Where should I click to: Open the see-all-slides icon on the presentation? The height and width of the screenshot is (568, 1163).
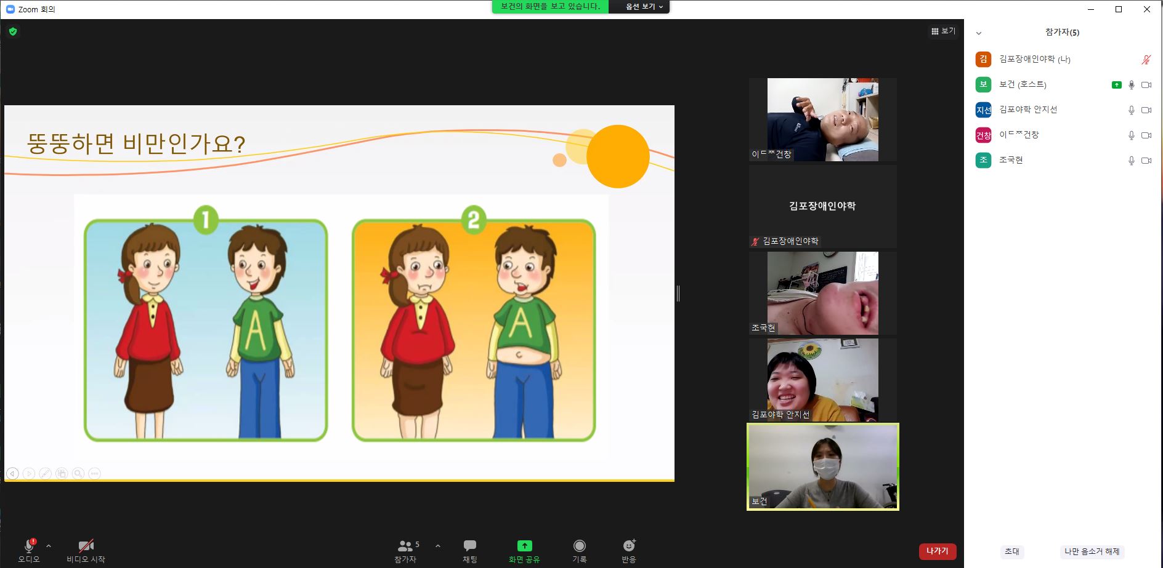[62, 473]
